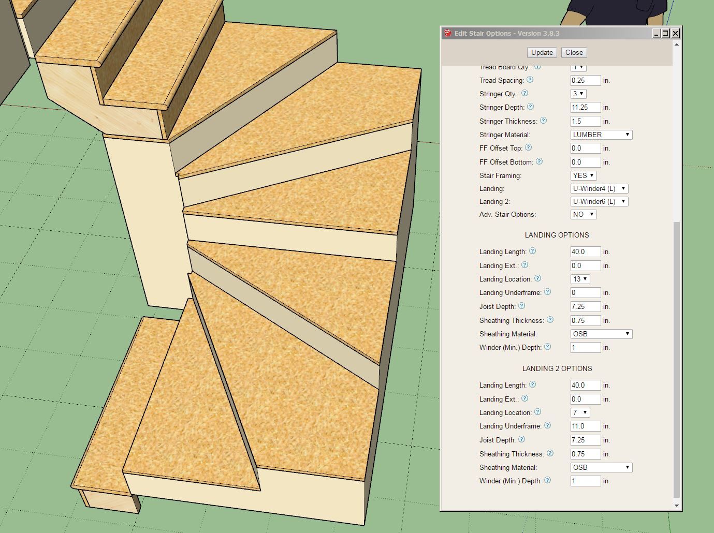Open Landing Underframe help under LANDING 2 OPTIONS

point(547,425)
